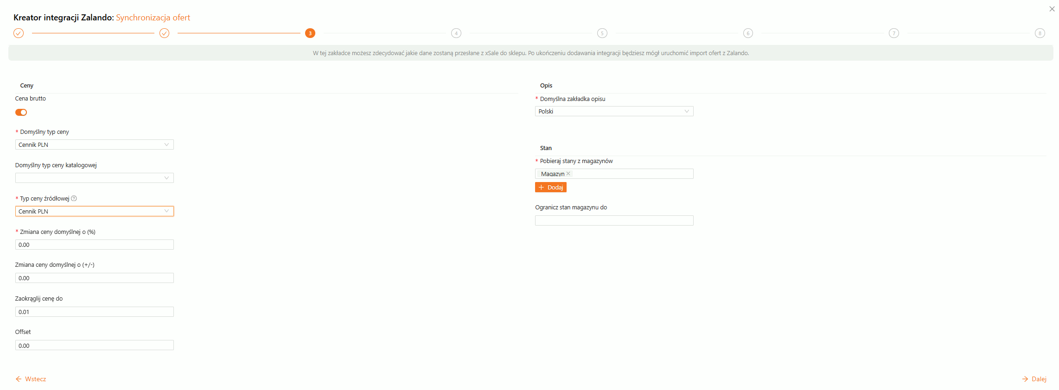Focus the Zaokrąglij cenę do field
Screen dimensions: 1059x390
coord(95,312)
